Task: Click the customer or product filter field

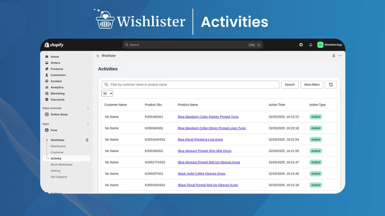Action: click(x=190, y=84)
